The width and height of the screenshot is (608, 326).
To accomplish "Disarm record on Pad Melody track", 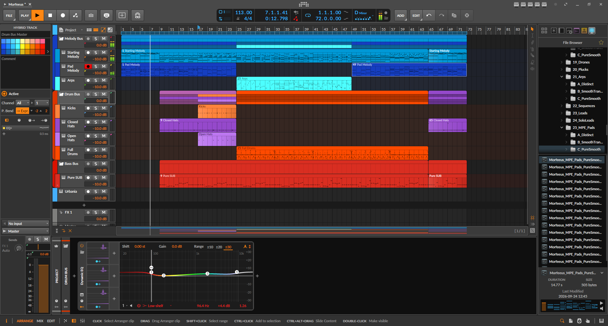I will click(88, 66).
